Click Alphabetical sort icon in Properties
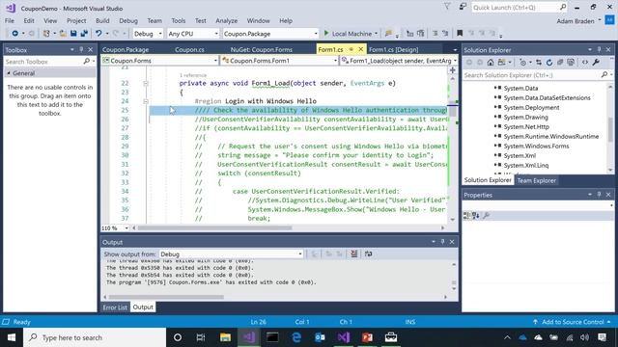The height and width of the screenshot is (347, 618). (476, 215)
